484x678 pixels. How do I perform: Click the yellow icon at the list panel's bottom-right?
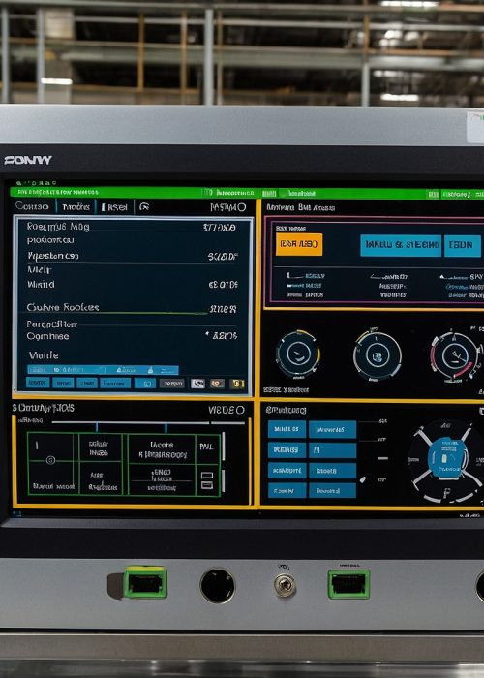tap(237, 384)
